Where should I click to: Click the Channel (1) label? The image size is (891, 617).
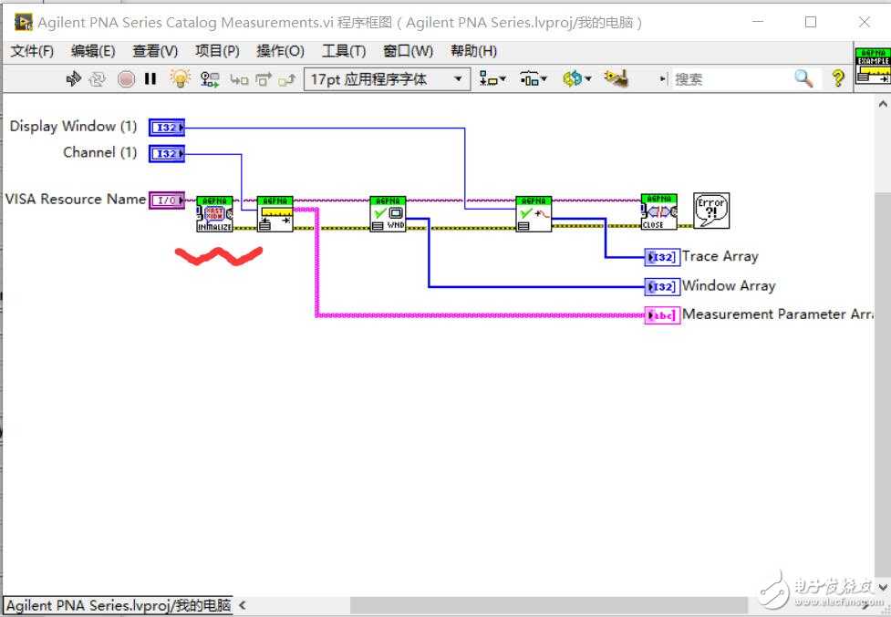(x=100, y=152)
